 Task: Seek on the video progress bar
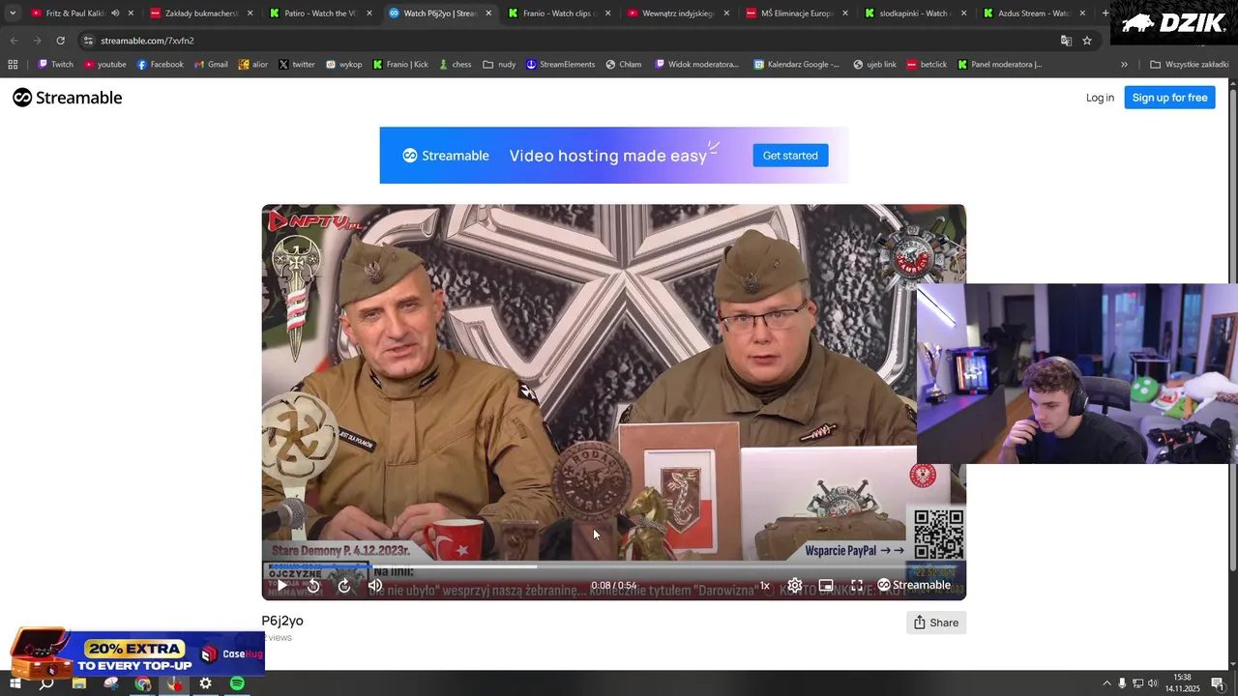point(613,566)
